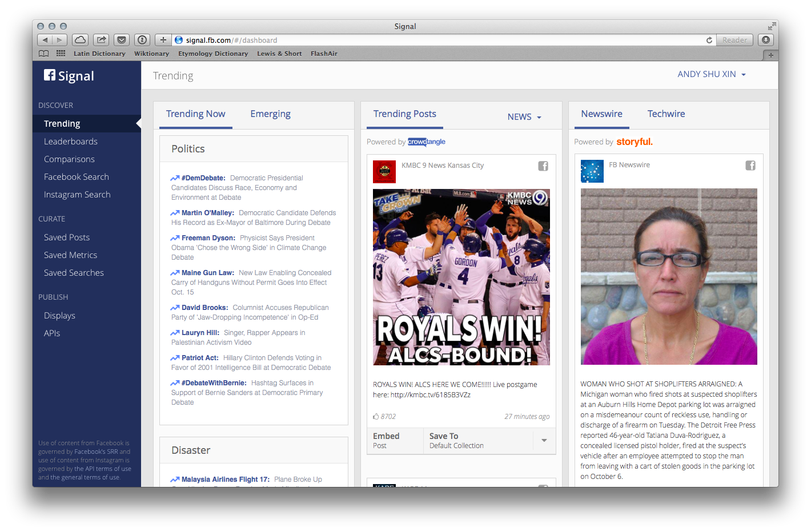811x532 pixels.
Task: Click trending arrow icon beside Lauryn Hill
Action: pyautogui.click(x=175, y=333)
